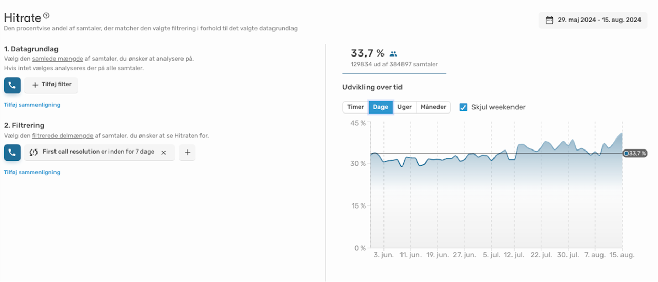Click the people icon next to 33,7 %
This screenshot has height=282, width=658.
click(x=393, y=53)
